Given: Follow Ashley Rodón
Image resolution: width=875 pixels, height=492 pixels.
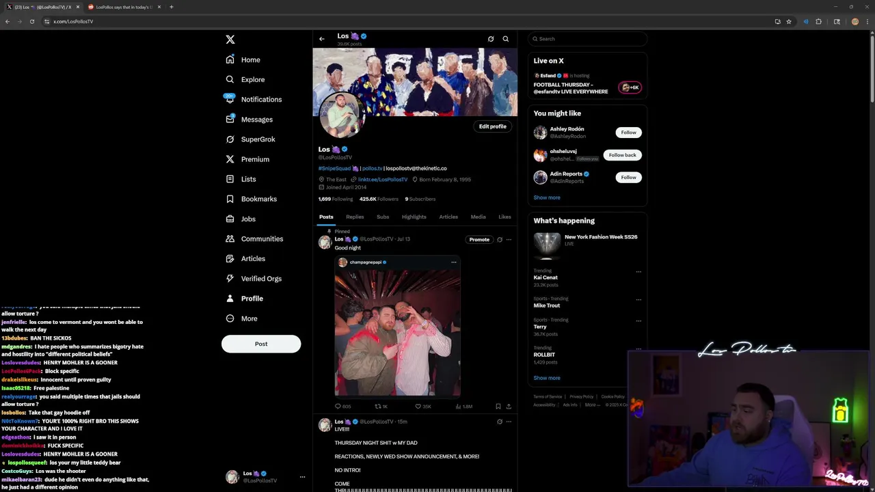Looking at the screenshot, I should pyautogui.click(x=628, y=132).
